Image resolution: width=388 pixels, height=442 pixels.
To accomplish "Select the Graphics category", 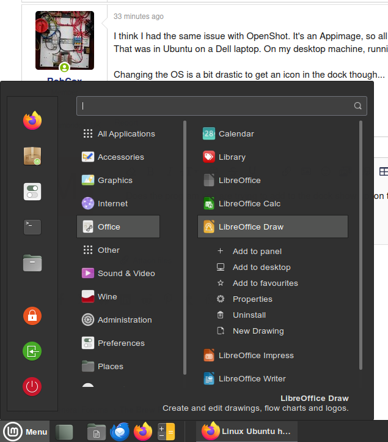I will click(x=115, y=181).
